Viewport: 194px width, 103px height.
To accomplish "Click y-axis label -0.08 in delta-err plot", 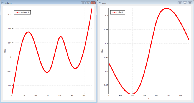I will 9,86.
